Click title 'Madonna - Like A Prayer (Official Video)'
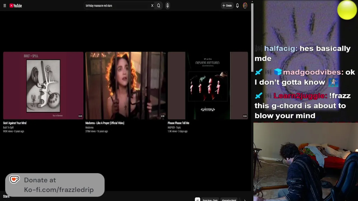Image resolution: width=358 pixels, height=201 pixels. pos(105,123)
